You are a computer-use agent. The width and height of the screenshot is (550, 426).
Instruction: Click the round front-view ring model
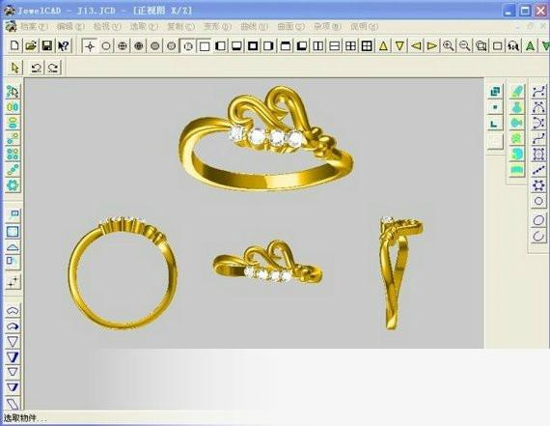123,272
